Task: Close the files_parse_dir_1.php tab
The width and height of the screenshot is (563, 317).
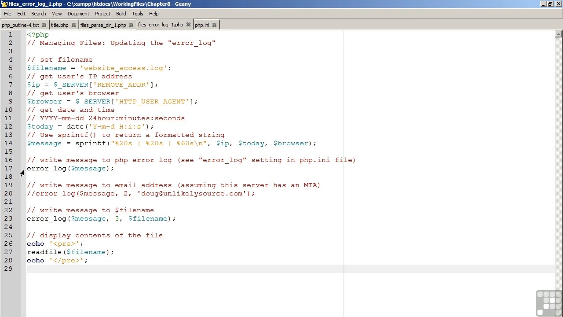Action: click(x=131, y=25)
